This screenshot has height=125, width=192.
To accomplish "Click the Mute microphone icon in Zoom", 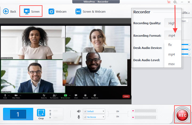I will [x=5, y=95].
